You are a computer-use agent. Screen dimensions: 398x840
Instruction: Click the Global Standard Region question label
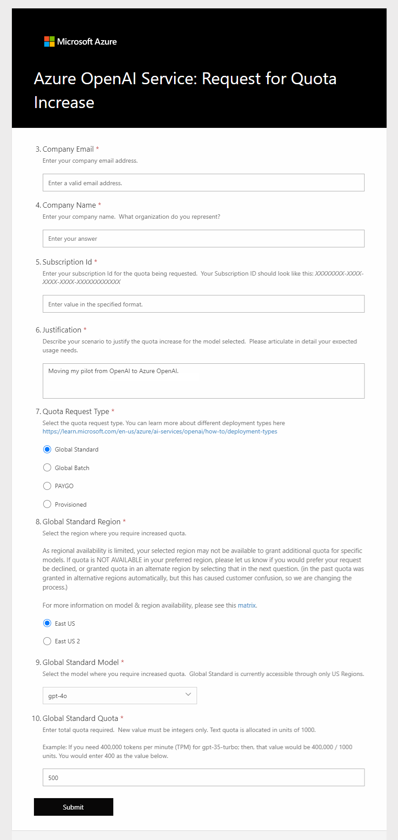81,522
